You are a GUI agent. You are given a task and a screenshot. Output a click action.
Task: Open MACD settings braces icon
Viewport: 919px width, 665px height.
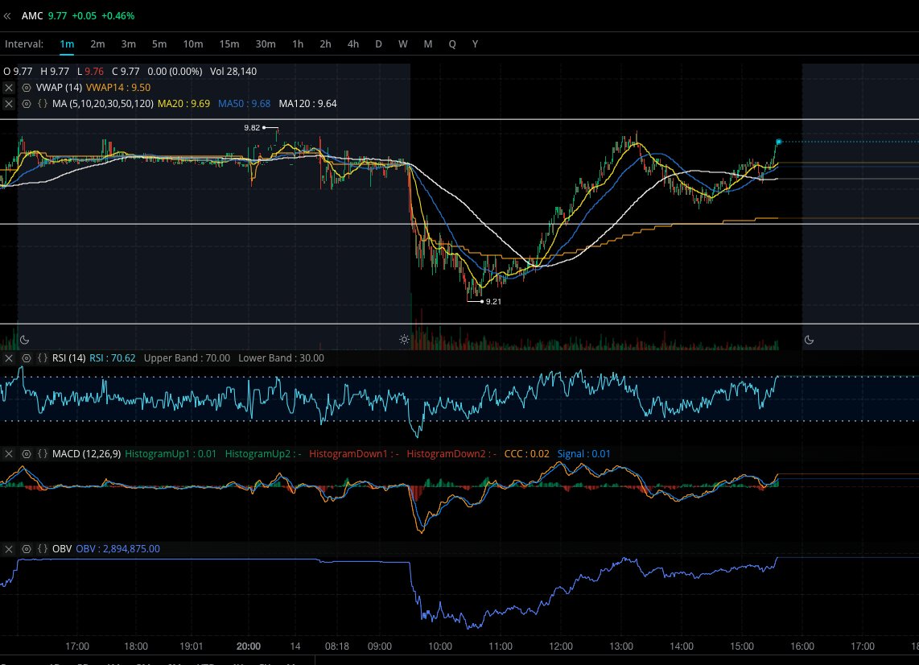click(42, 454)
